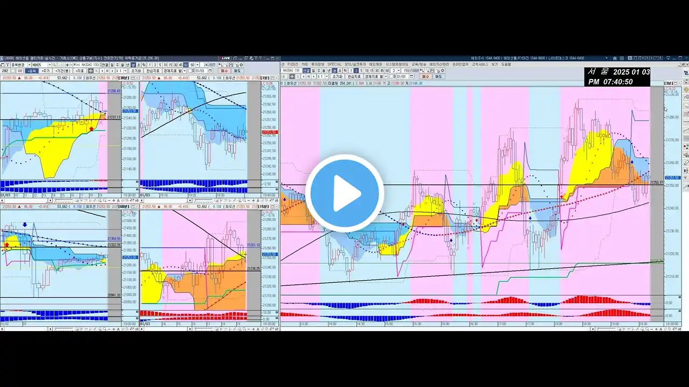Close the 30분 chart pane via its X icon

(x=137, y=78)
